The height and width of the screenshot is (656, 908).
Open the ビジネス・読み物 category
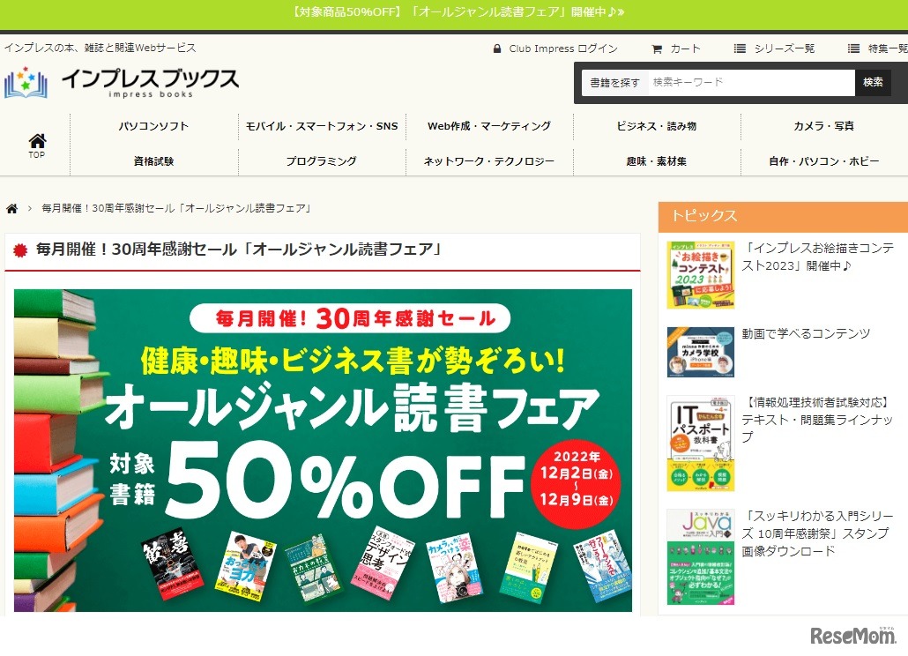657,126
